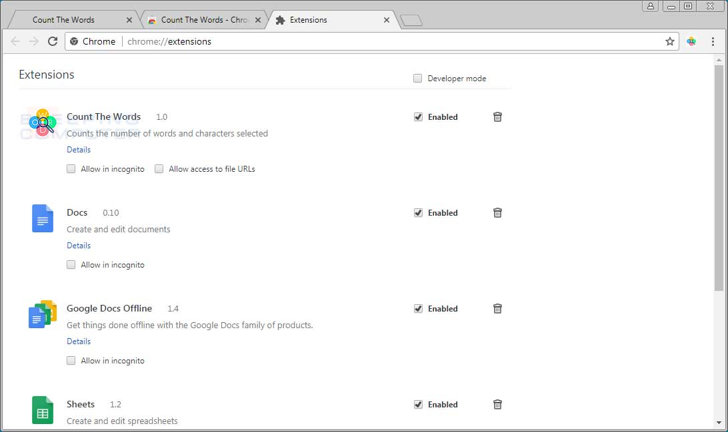
Task: Click Docs version number 0.10
Action: point(111,213)
